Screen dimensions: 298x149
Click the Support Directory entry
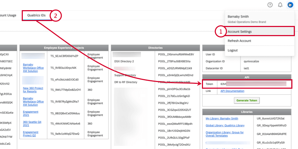click(125, 75)
